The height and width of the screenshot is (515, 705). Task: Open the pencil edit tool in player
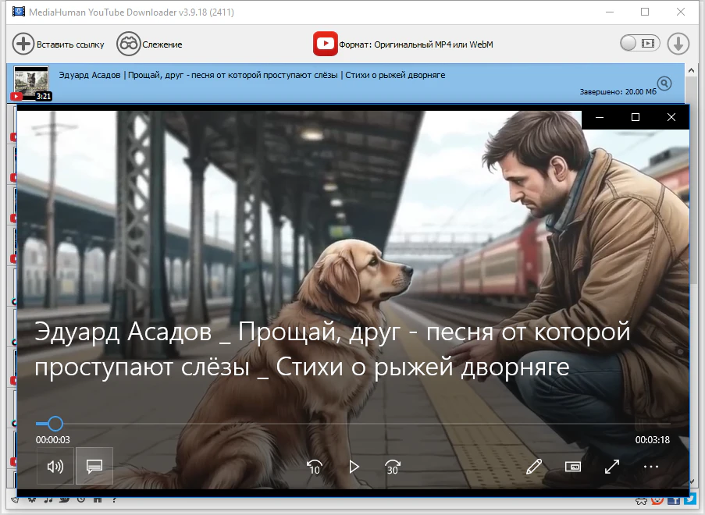click(534, 467)
